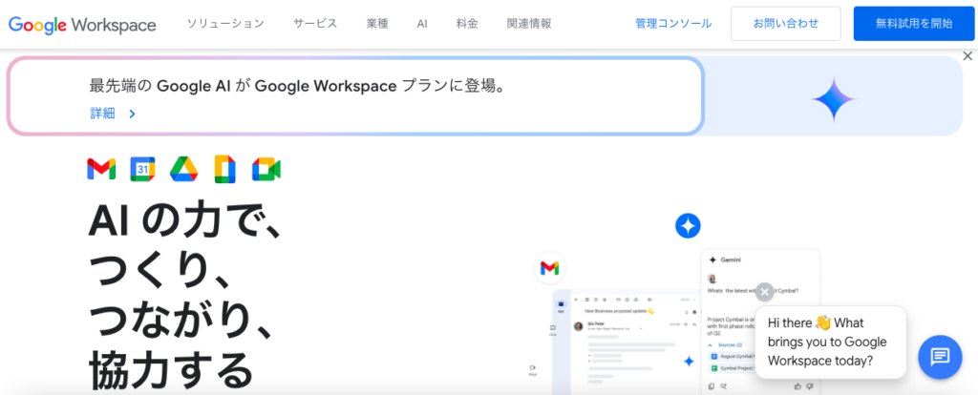Click the Gmail icon above the headline
The width and height of the screenshot is (978, 395).
point(101,170)
